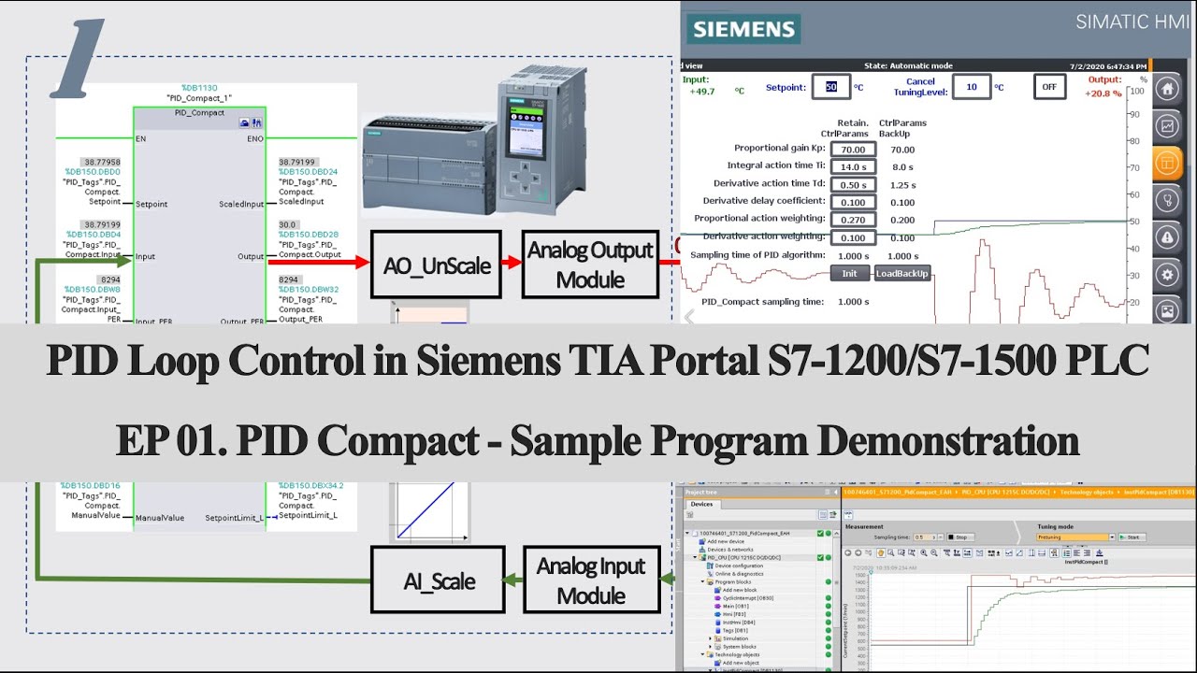Open the picture screen icon in HMI sidebar
Viewport: 1197px width, 673px height.
[1166, 310]
